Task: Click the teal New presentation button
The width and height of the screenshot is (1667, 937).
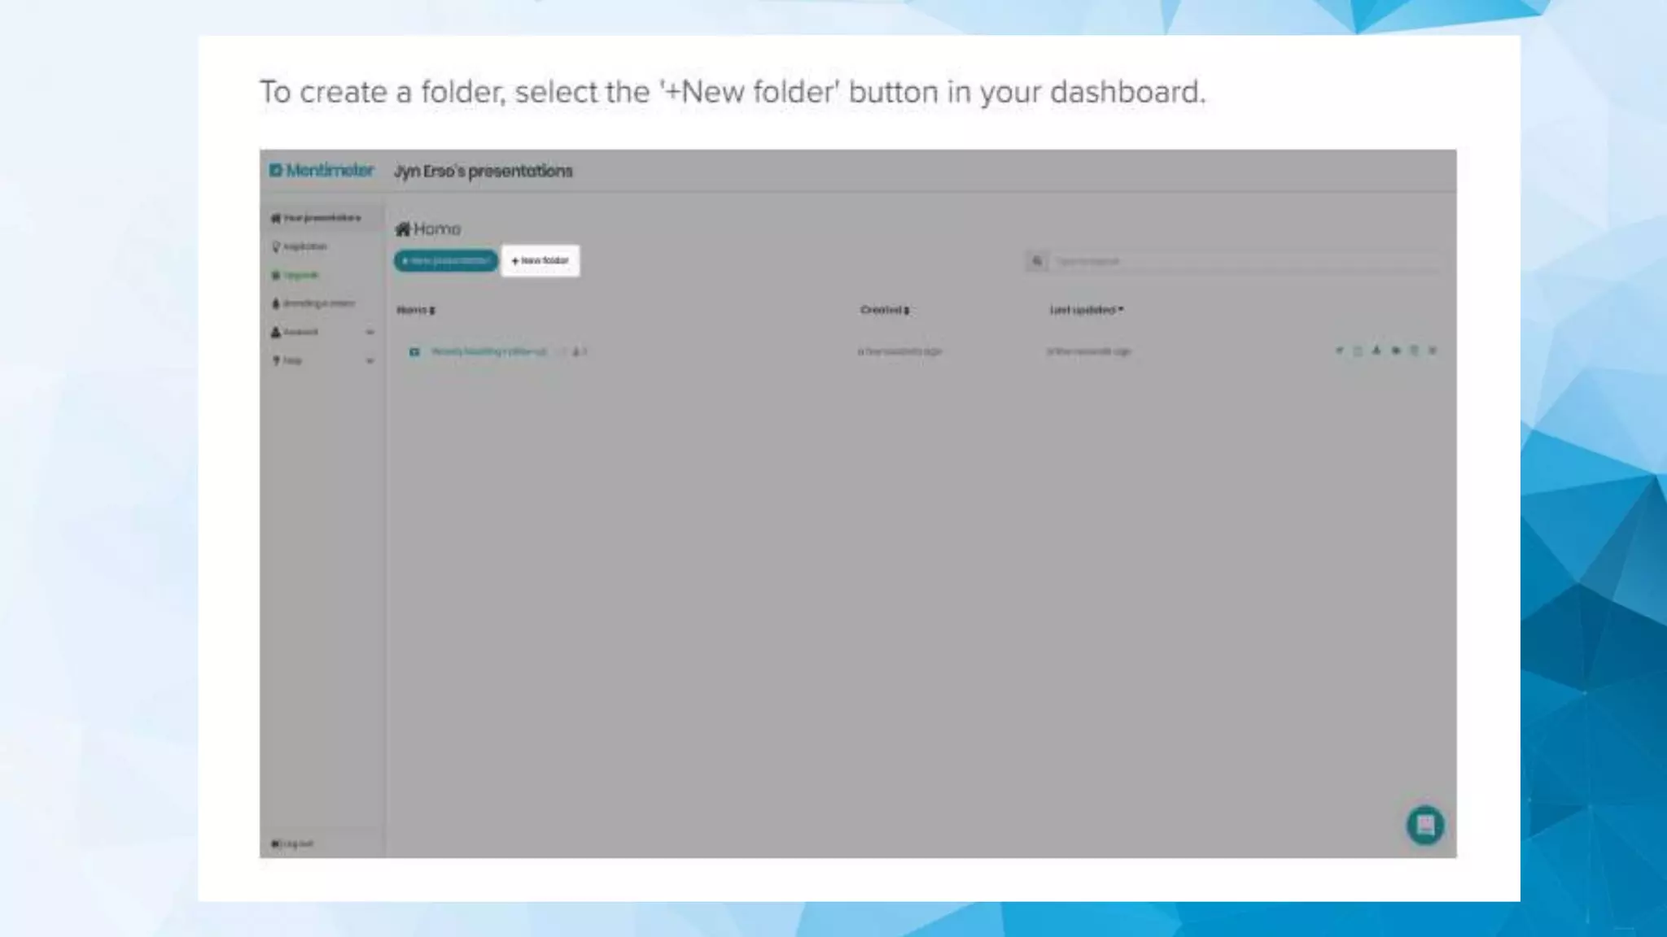Action: [x=446, y=261]
